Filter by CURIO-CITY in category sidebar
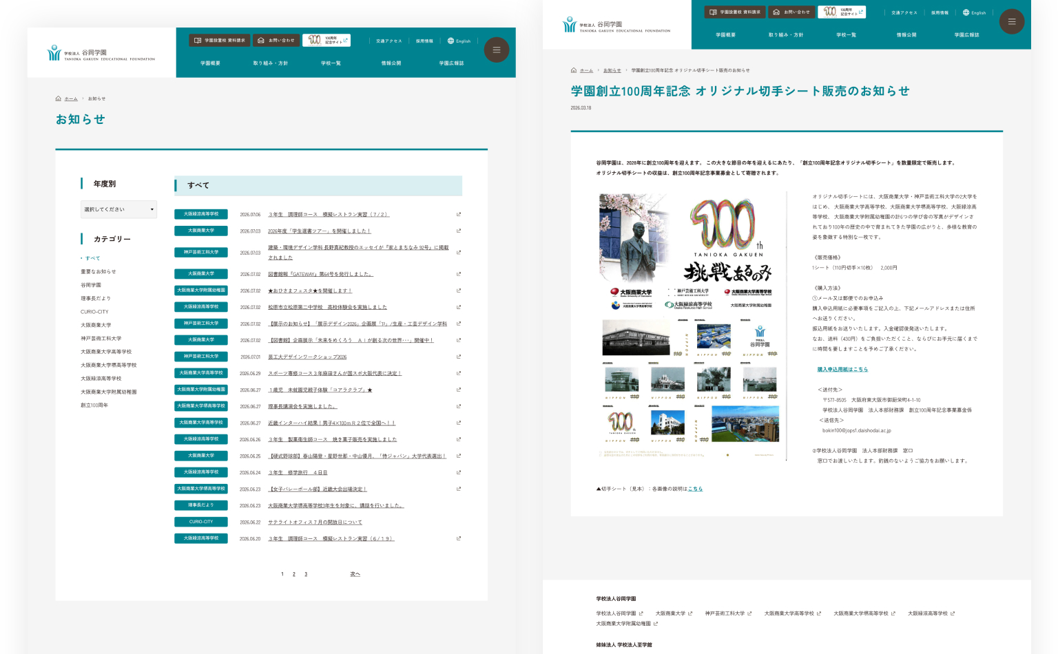This screenshot has height=654, width=1058. 94,312
